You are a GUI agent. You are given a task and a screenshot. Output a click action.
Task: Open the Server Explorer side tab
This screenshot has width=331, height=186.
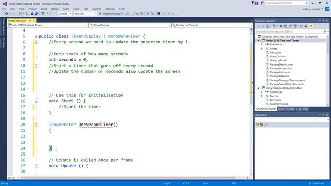pyautogui.click(x=3, y=27)
